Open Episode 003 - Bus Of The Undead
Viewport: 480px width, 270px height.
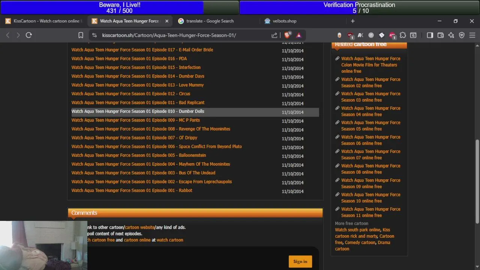(143, 173)
